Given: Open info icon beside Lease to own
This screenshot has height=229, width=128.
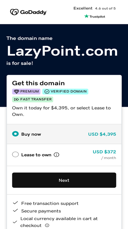Looking at the screenshot, I should point(56,154).
